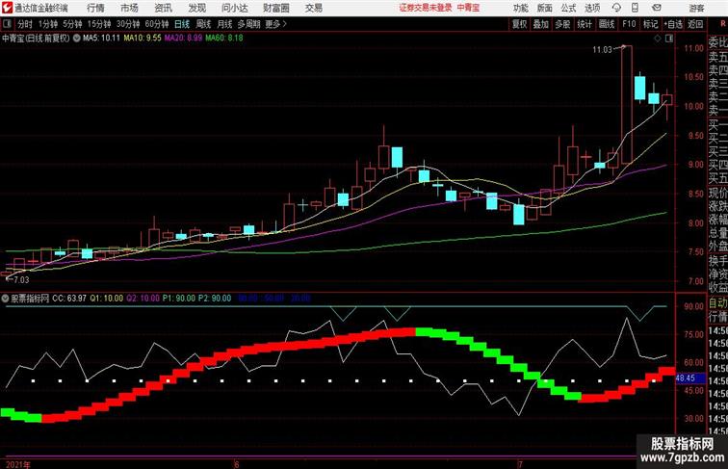Click the 画线 drawing toolbar button
The height and width of the screenshot is (469, 728).
coord(607,24)
